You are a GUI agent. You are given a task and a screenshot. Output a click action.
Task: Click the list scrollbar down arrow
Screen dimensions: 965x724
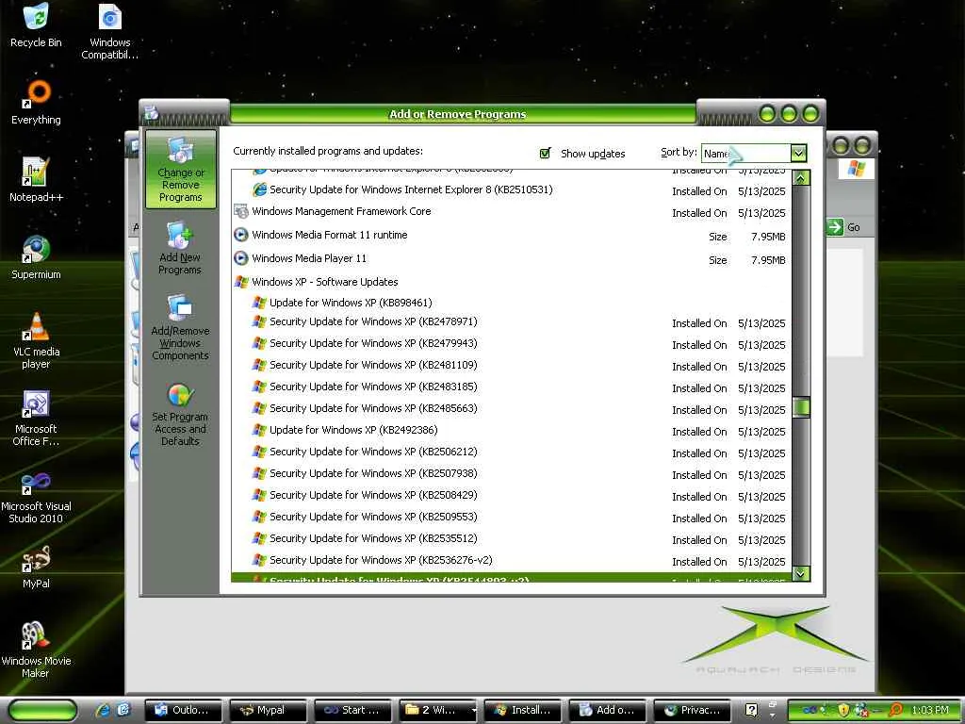pos(801,573)
